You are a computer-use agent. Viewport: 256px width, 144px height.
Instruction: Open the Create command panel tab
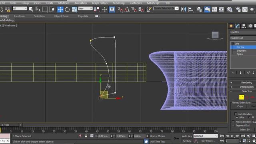pyautogui.click(x=231, y=26)
